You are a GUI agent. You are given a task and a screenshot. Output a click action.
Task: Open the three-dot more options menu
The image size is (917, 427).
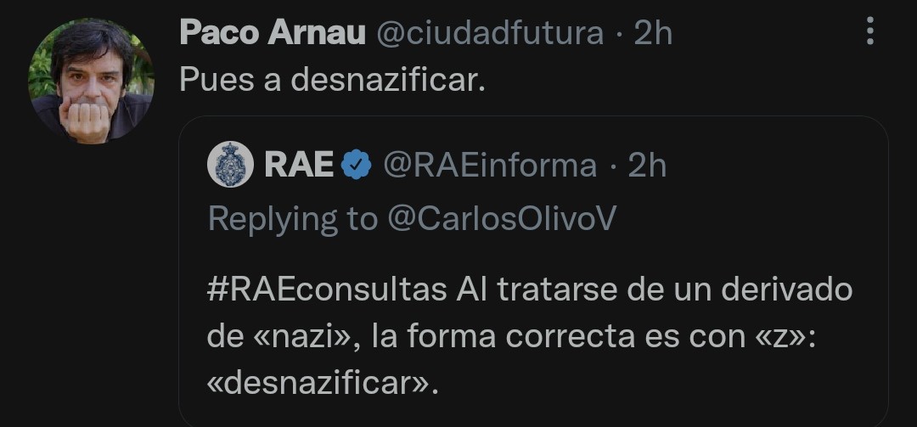[869, 32]
